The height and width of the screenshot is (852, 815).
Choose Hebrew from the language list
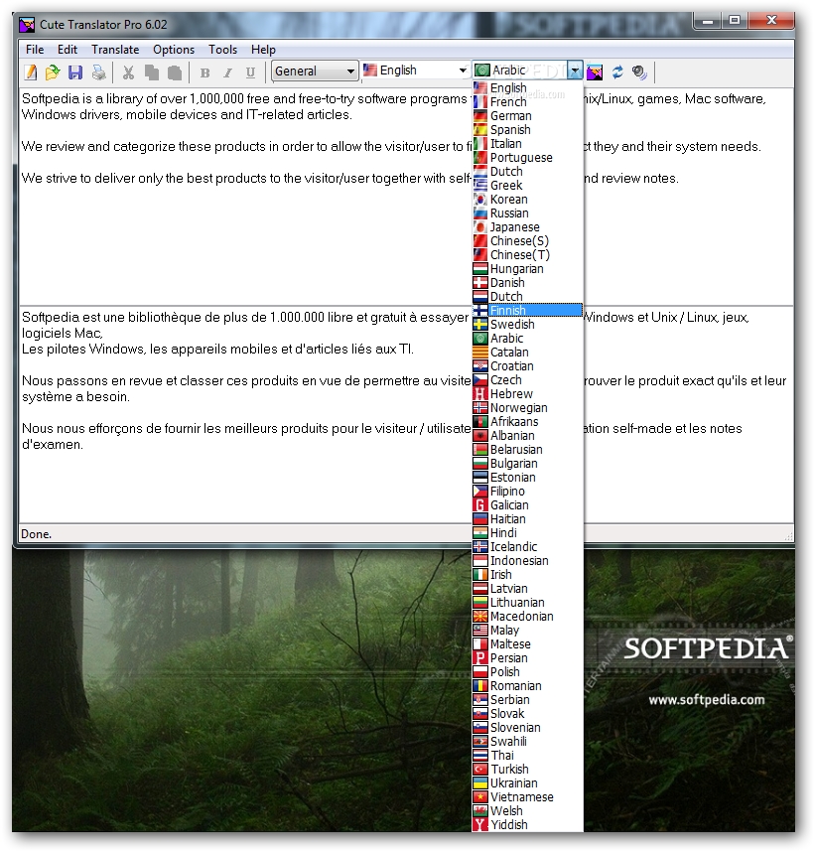pyautogui.click(x=527, y=394)
